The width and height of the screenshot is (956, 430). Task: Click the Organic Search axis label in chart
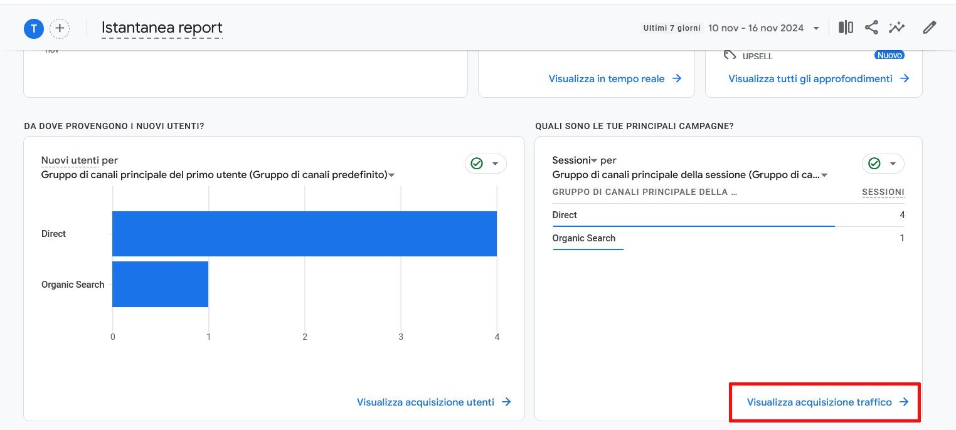[x=73, y=285]
